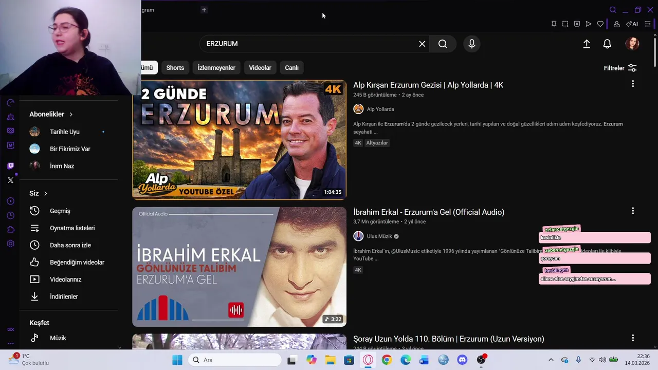Click the heart bookmark icon
Viewport: 658px width, 370px height.
(x=600, y=24)
